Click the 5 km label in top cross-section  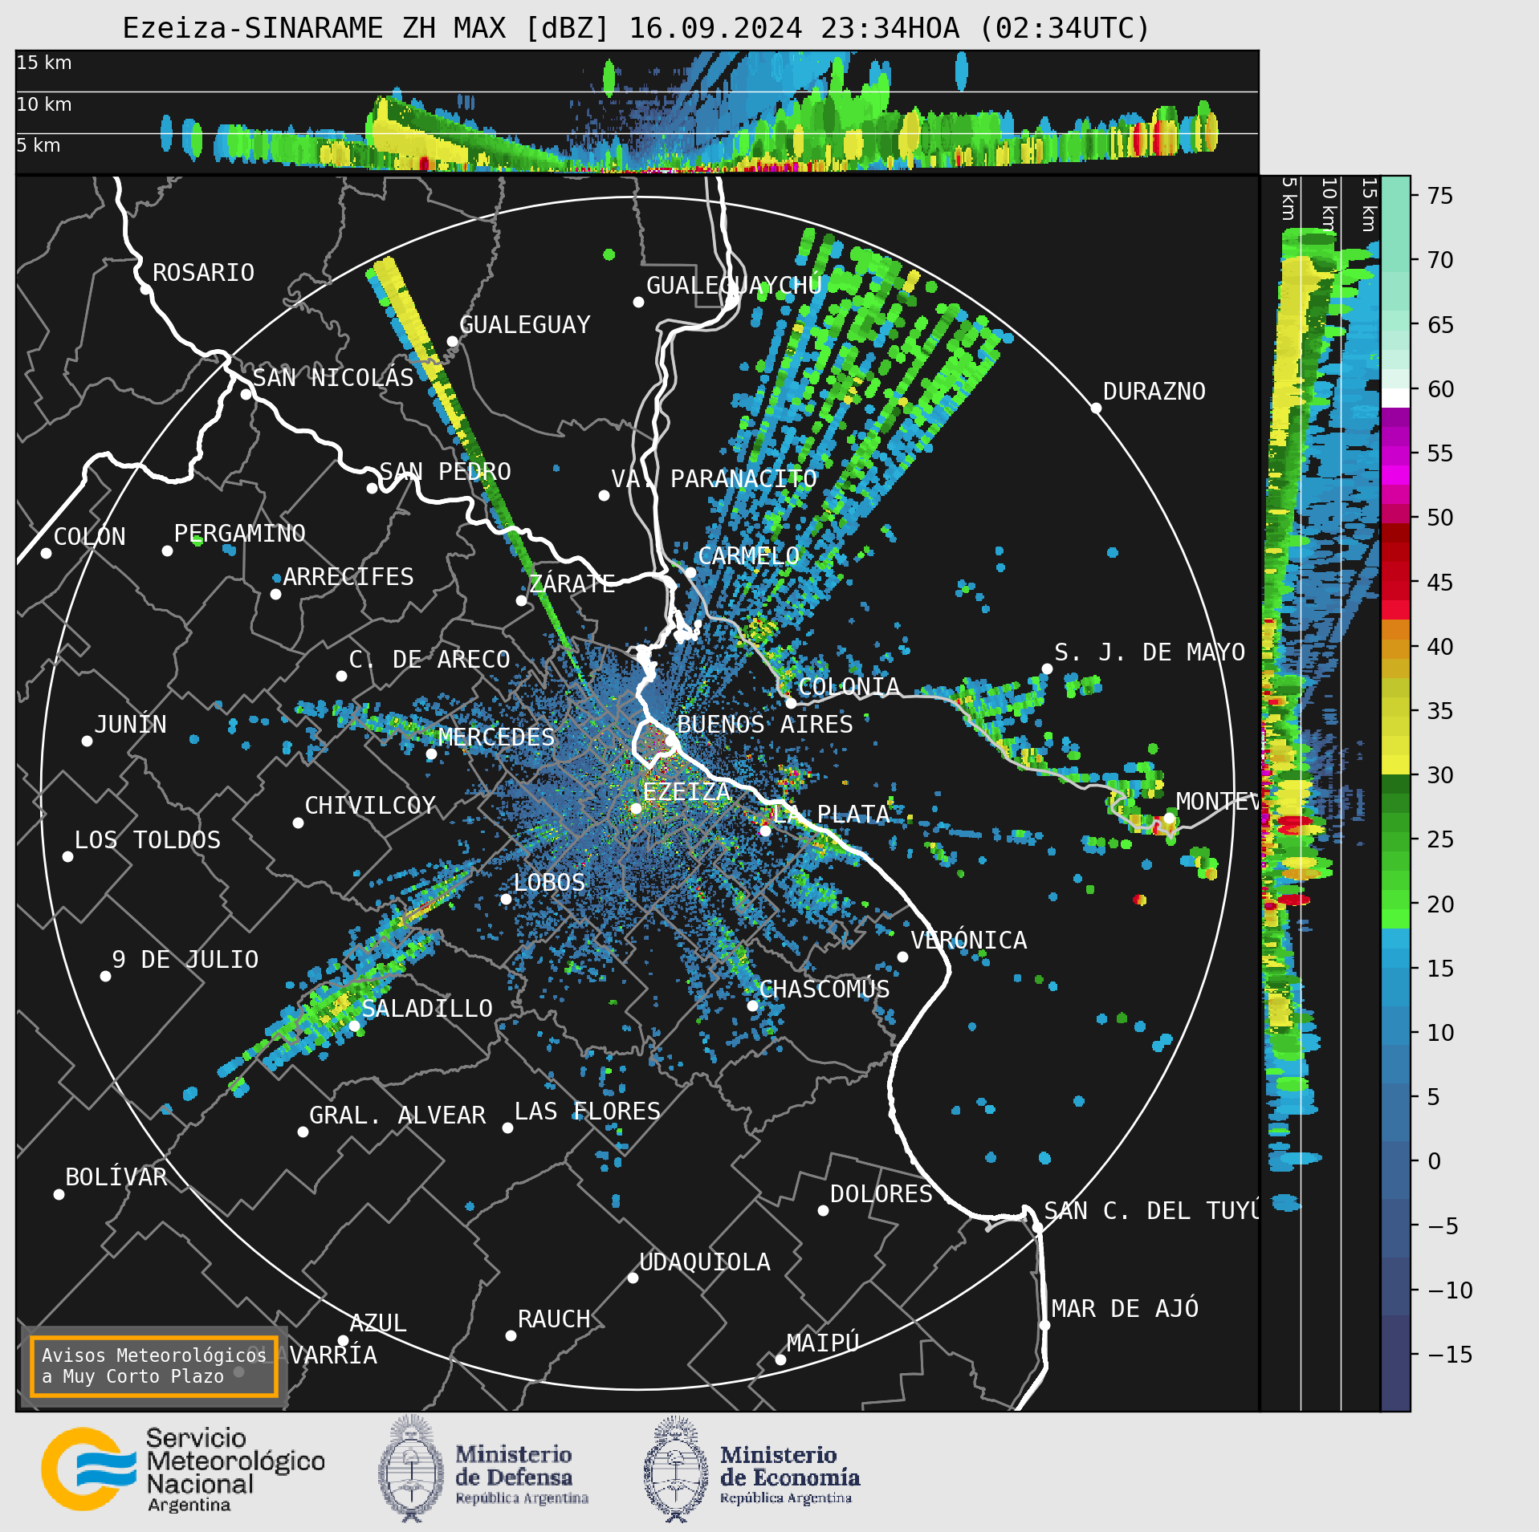tap(39, 145)
